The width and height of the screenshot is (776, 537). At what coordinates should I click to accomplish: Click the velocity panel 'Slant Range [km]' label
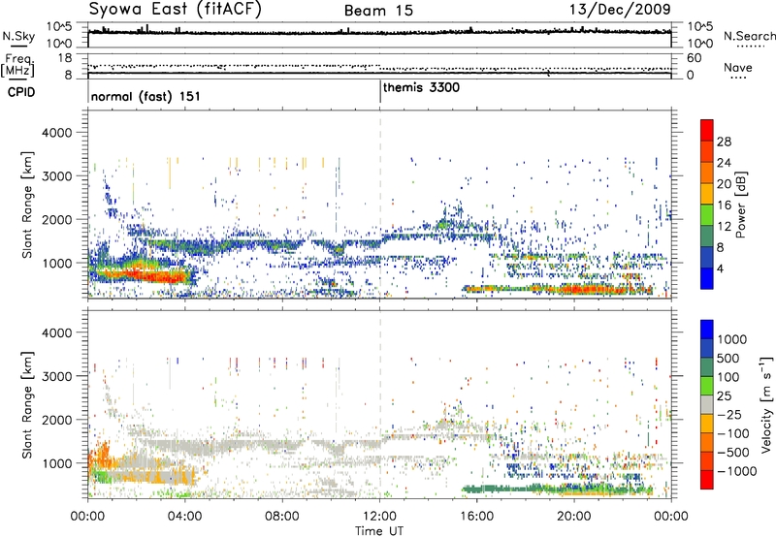pos(27,404)
